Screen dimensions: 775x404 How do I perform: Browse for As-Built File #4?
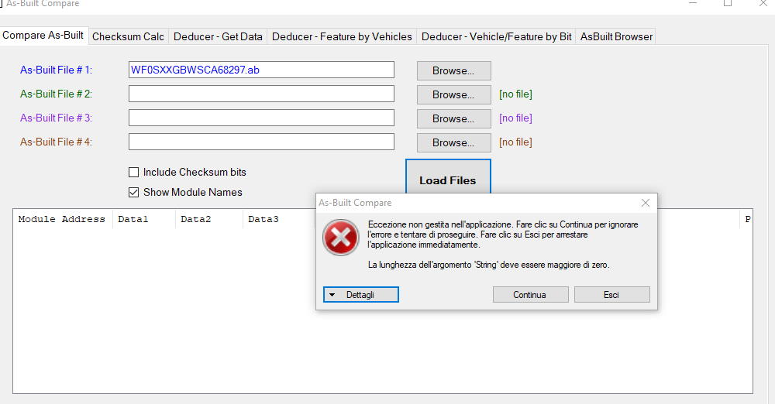(x=453, y=142)
